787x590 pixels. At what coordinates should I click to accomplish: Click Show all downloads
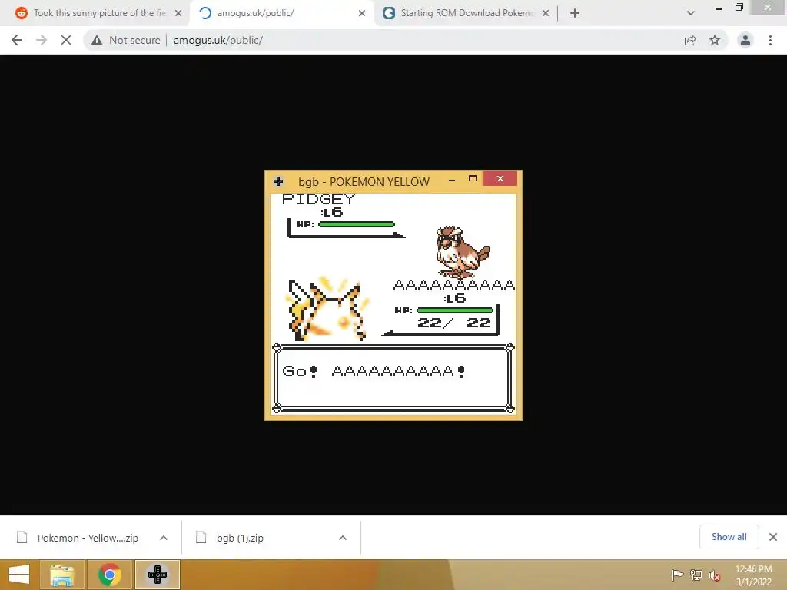pos(729,537)
